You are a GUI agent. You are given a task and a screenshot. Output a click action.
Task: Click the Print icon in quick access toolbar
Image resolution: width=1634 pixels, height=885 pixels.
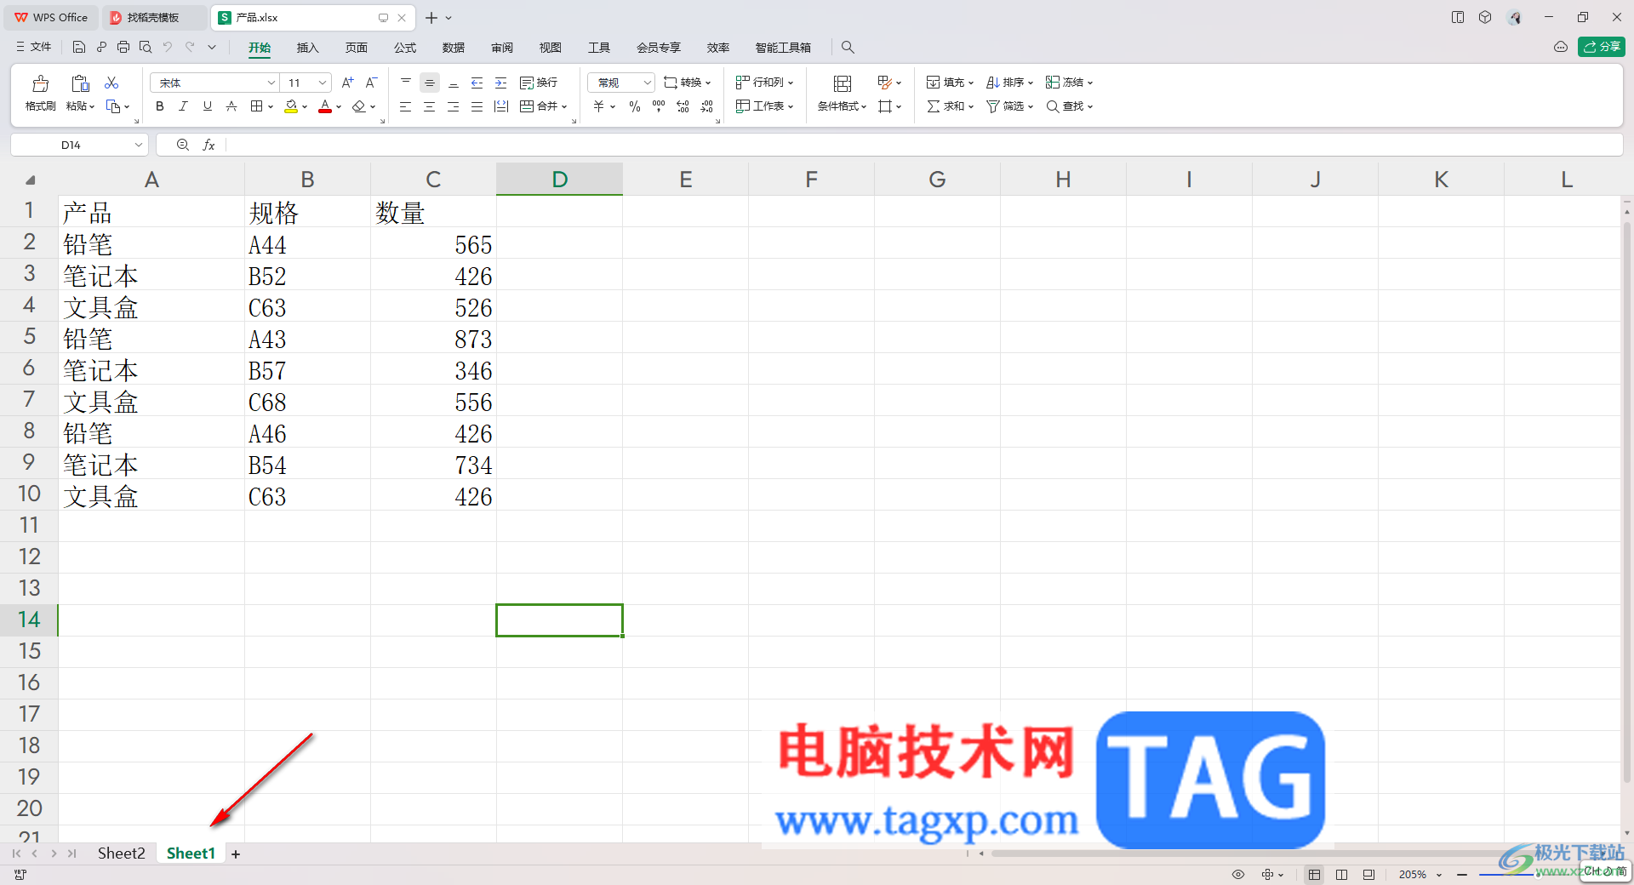coord(123,47)
